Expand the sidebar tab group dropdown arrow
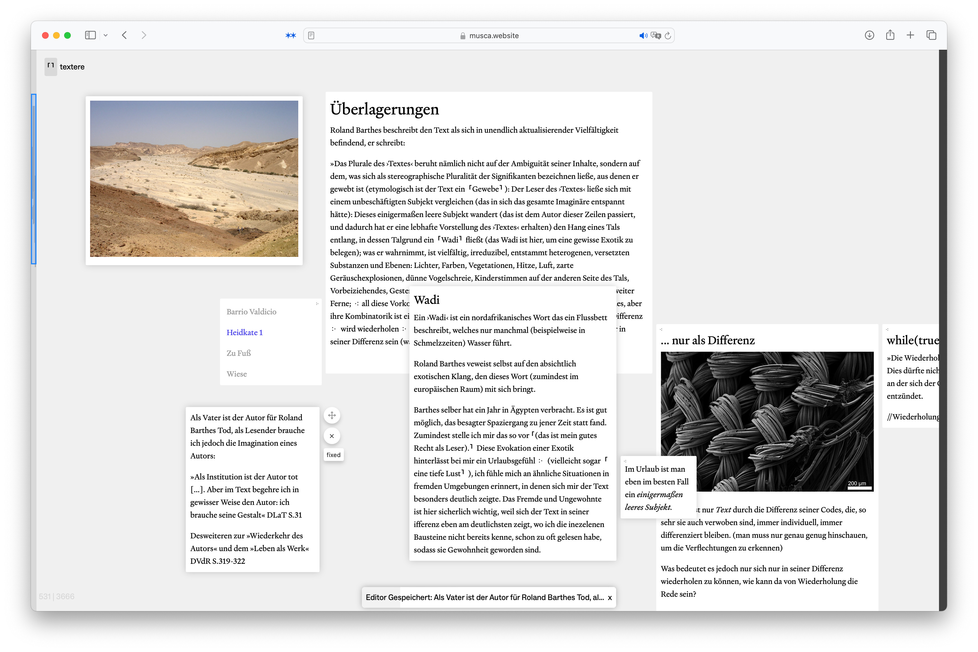Viewport: 978px width, 652px height. (x=106, y=35)
